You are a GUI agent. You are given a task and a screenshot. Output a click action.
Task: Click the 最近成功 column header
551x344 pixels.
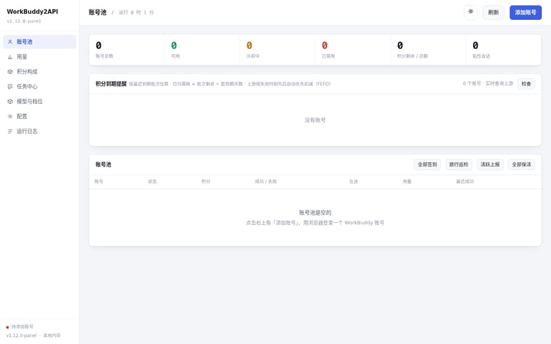pyautogui.click(x=465, y=182)
